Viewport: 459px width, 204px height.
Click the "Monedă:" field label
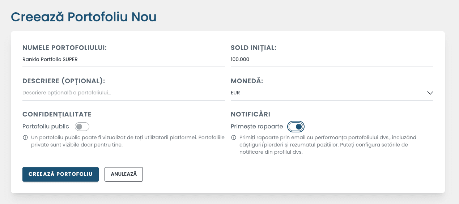[247, 81]
